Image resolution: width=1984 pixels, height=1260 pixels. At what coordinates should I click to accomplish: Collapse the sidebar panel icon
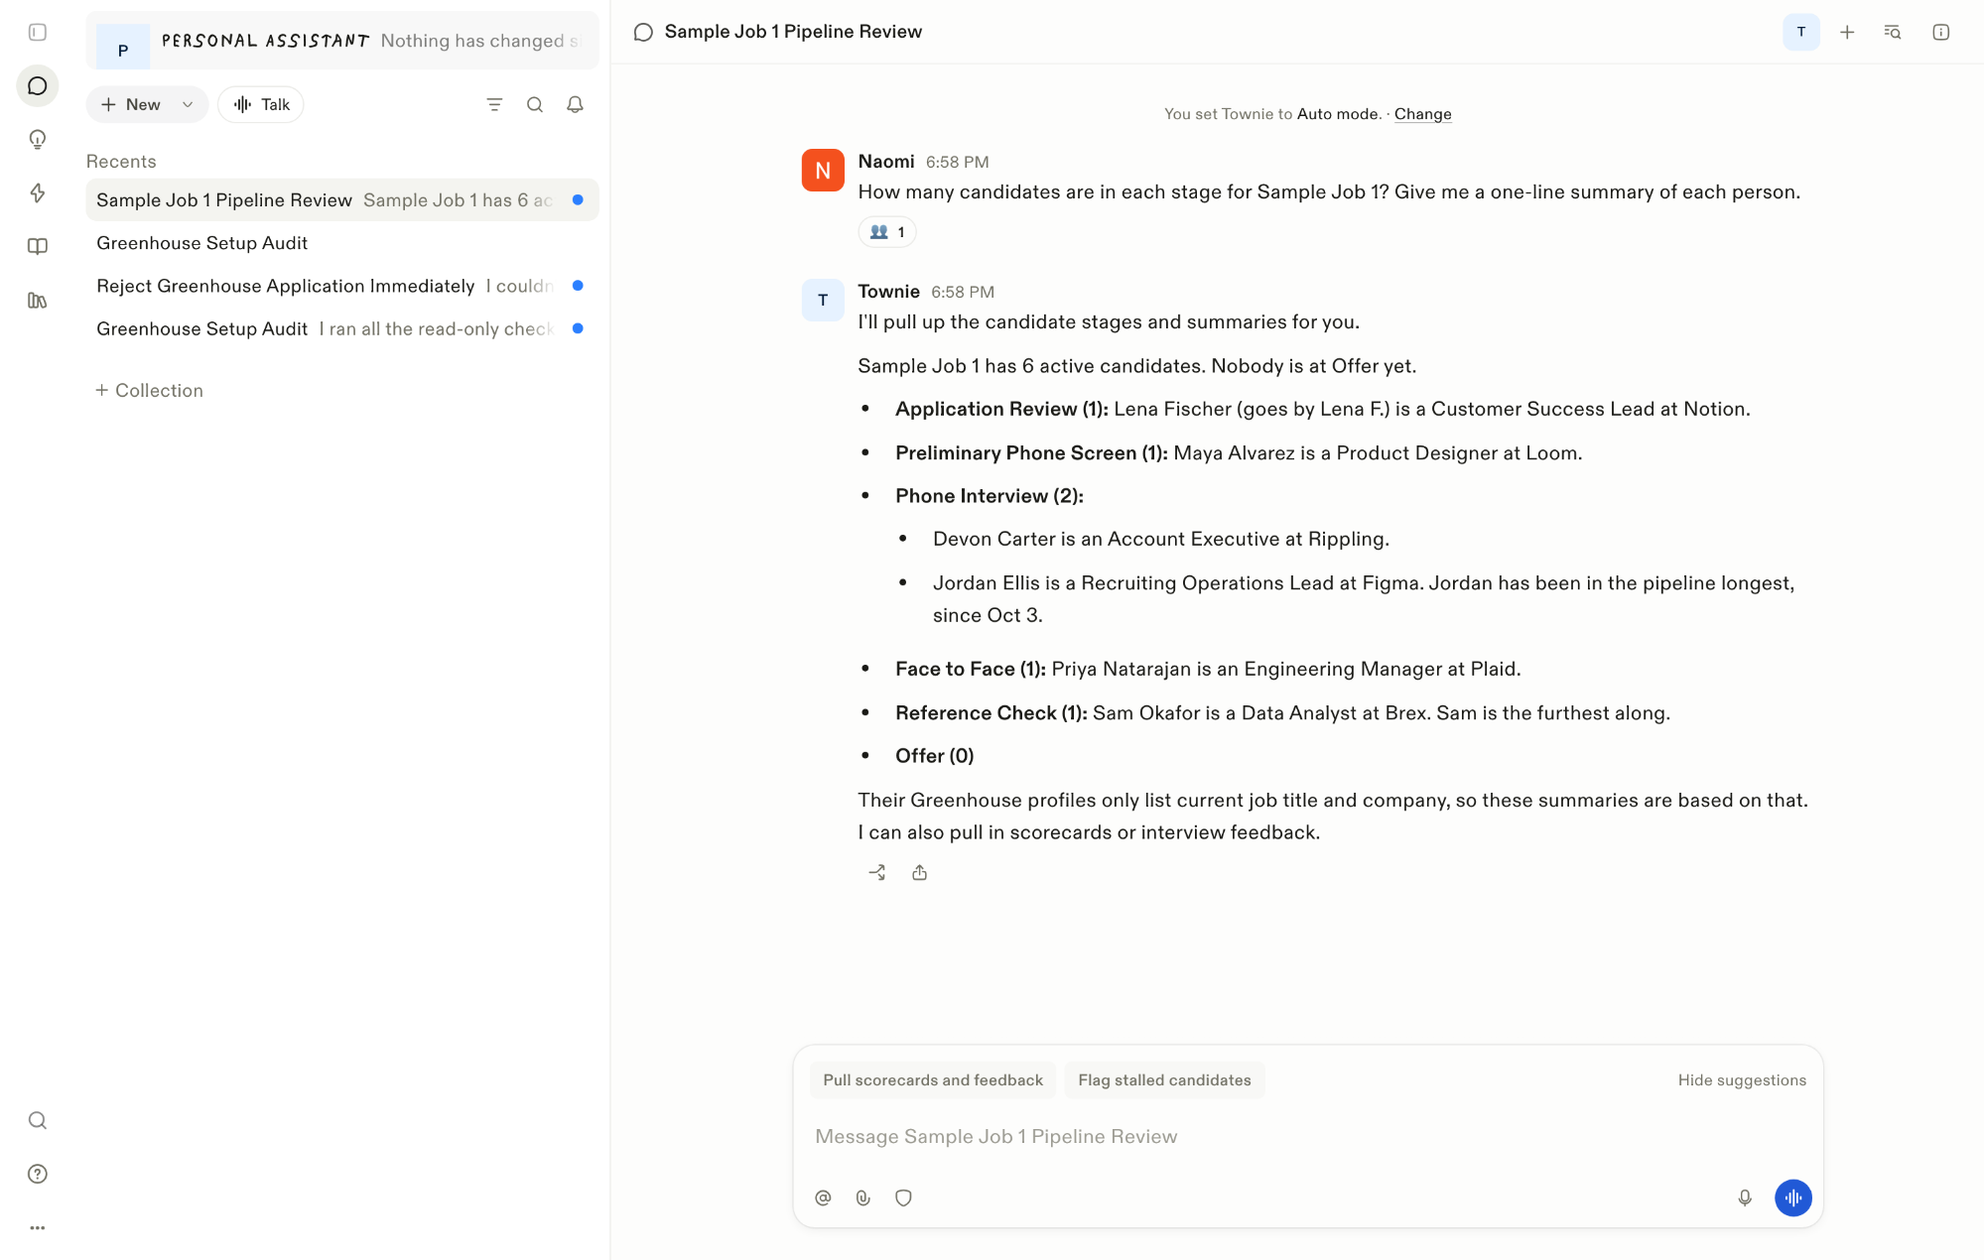(x=38, y=33)
